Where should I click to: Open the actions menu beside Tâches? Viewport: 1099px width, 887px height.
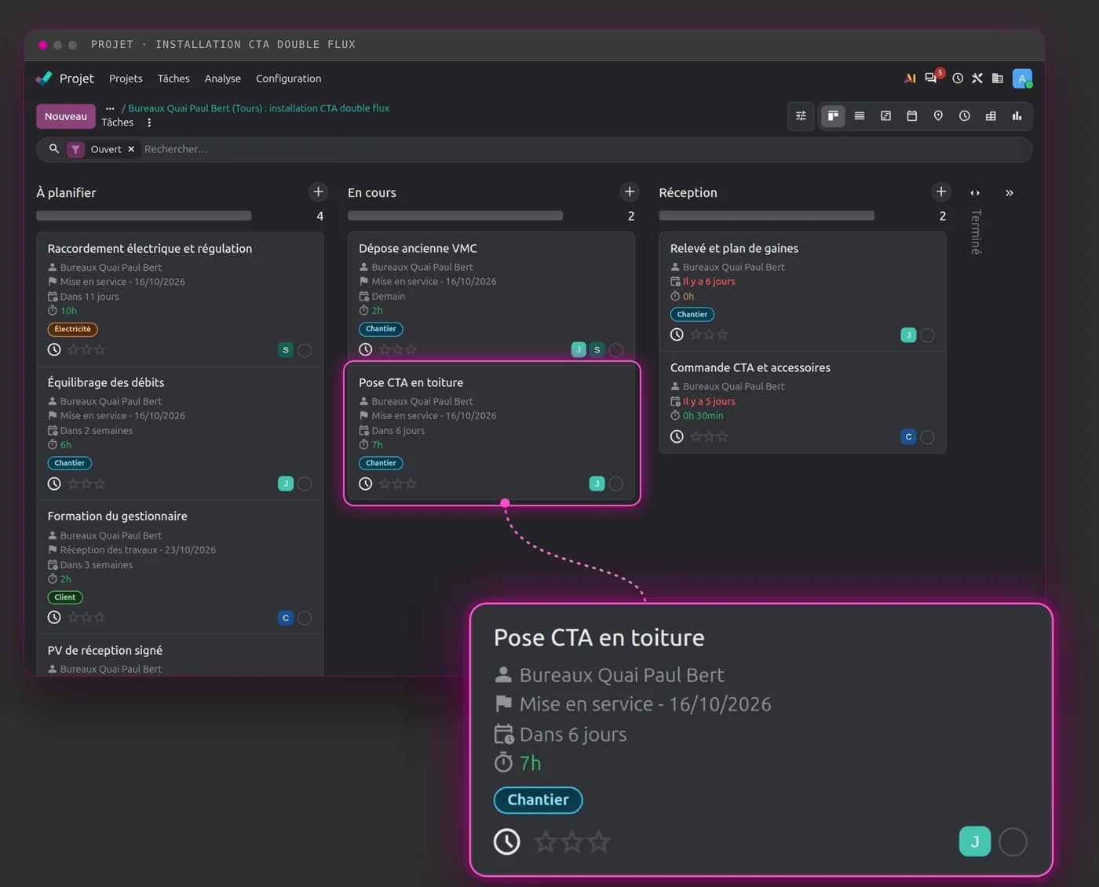(x=149, y=122)
